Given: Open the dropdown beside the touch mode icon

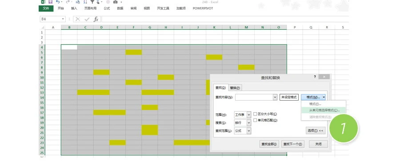Looking at the screenshot, I should coord(102,2).
